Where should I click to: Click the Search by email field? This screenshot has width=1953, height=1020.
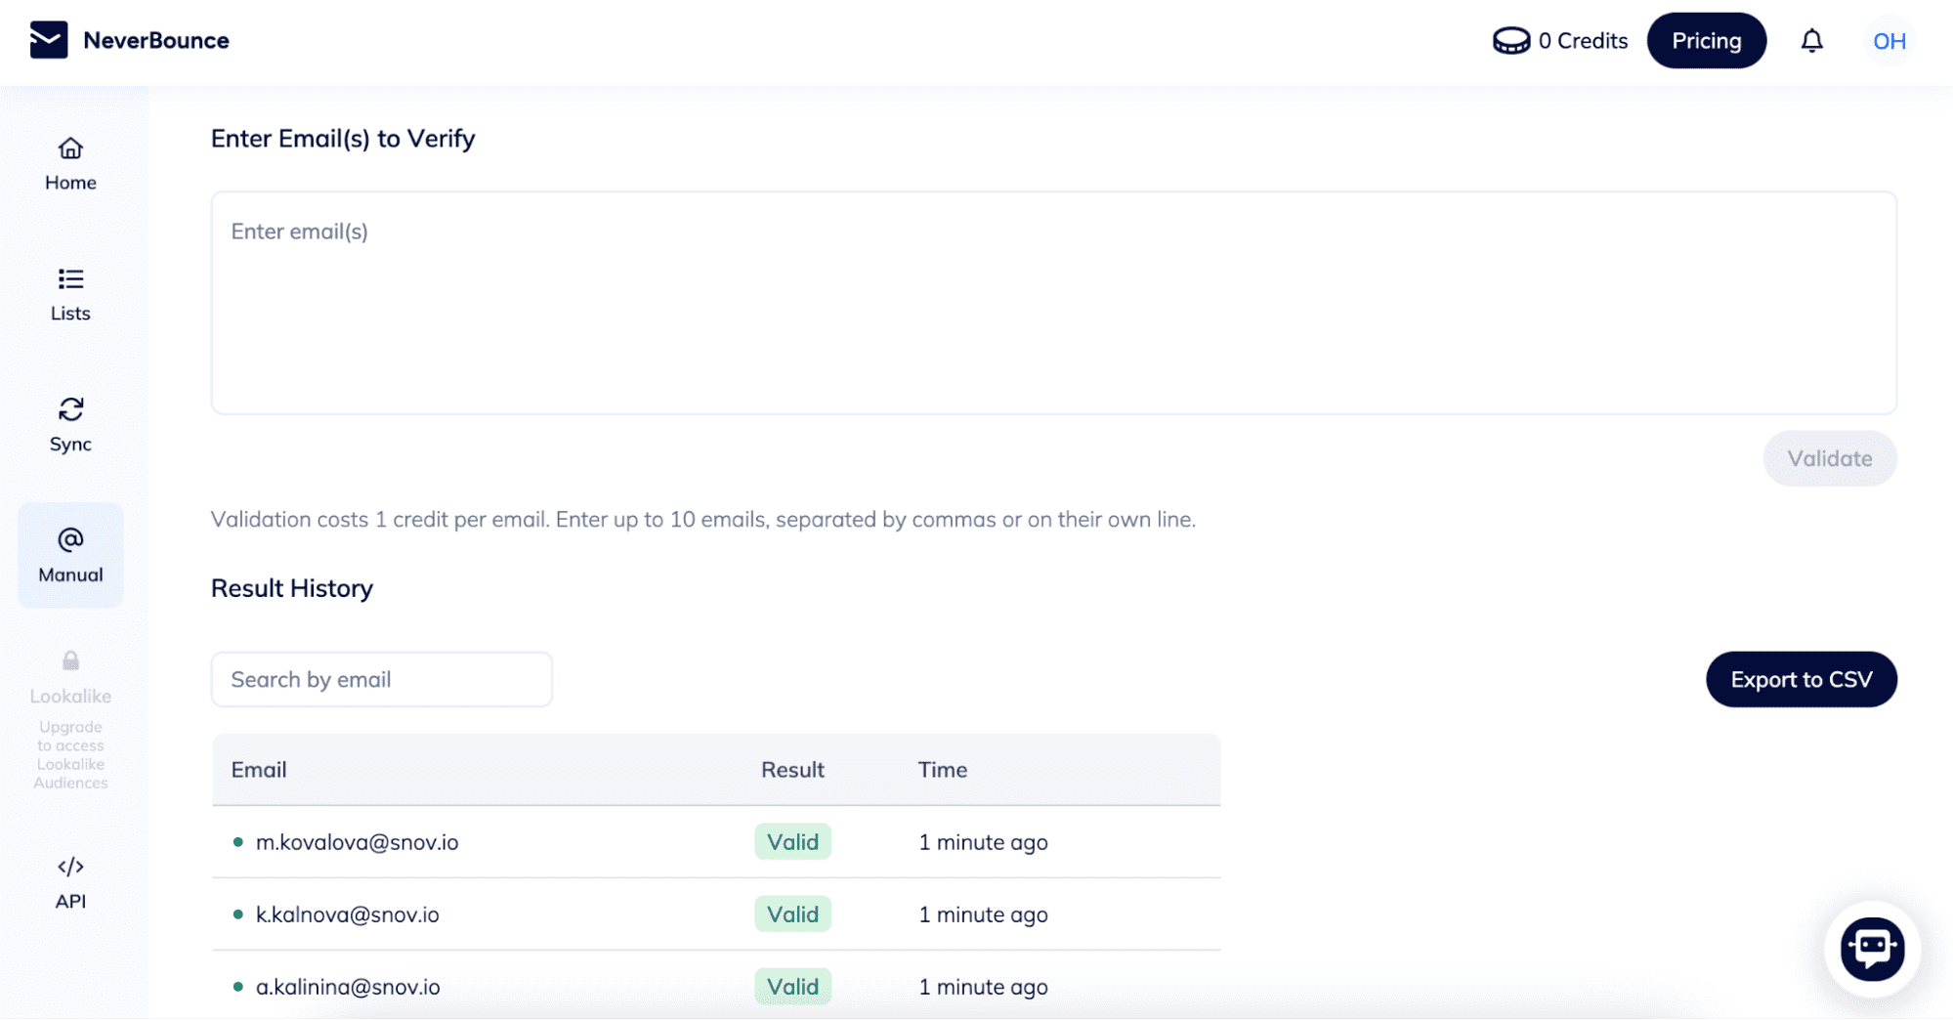(381, 679)
